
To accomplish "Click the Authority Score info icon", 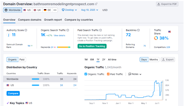I will click(x=26, y=30).
